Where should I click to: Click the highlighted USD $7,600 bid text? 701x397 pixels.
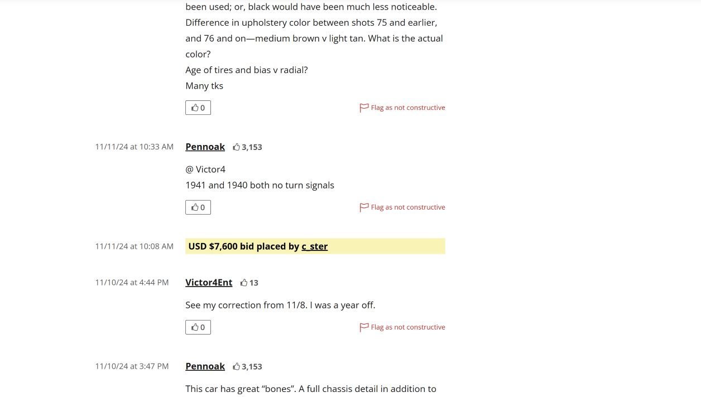click(243, 246)
